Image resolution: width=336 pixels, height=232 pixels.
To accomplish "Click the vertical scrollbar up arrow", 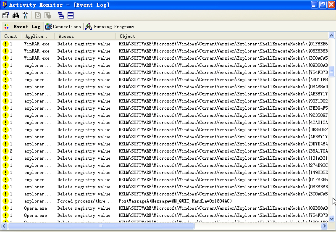I will [x=331, y=36].
